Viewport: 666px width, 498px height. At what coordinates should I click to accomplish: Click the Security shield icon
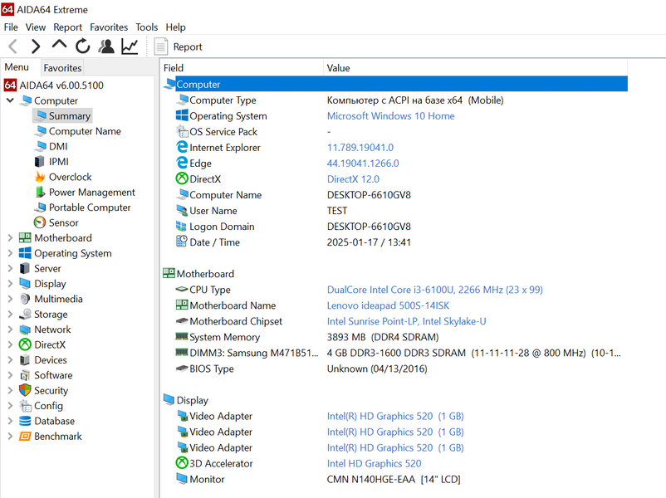coord(25,390)
